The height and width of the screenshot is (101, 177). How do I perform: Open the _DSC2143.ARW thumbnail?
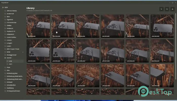(x=113, y=76)
